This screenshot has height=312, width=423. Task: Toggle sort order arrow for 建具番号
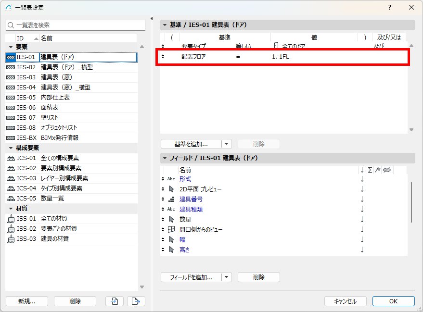(x=362, y=199)
